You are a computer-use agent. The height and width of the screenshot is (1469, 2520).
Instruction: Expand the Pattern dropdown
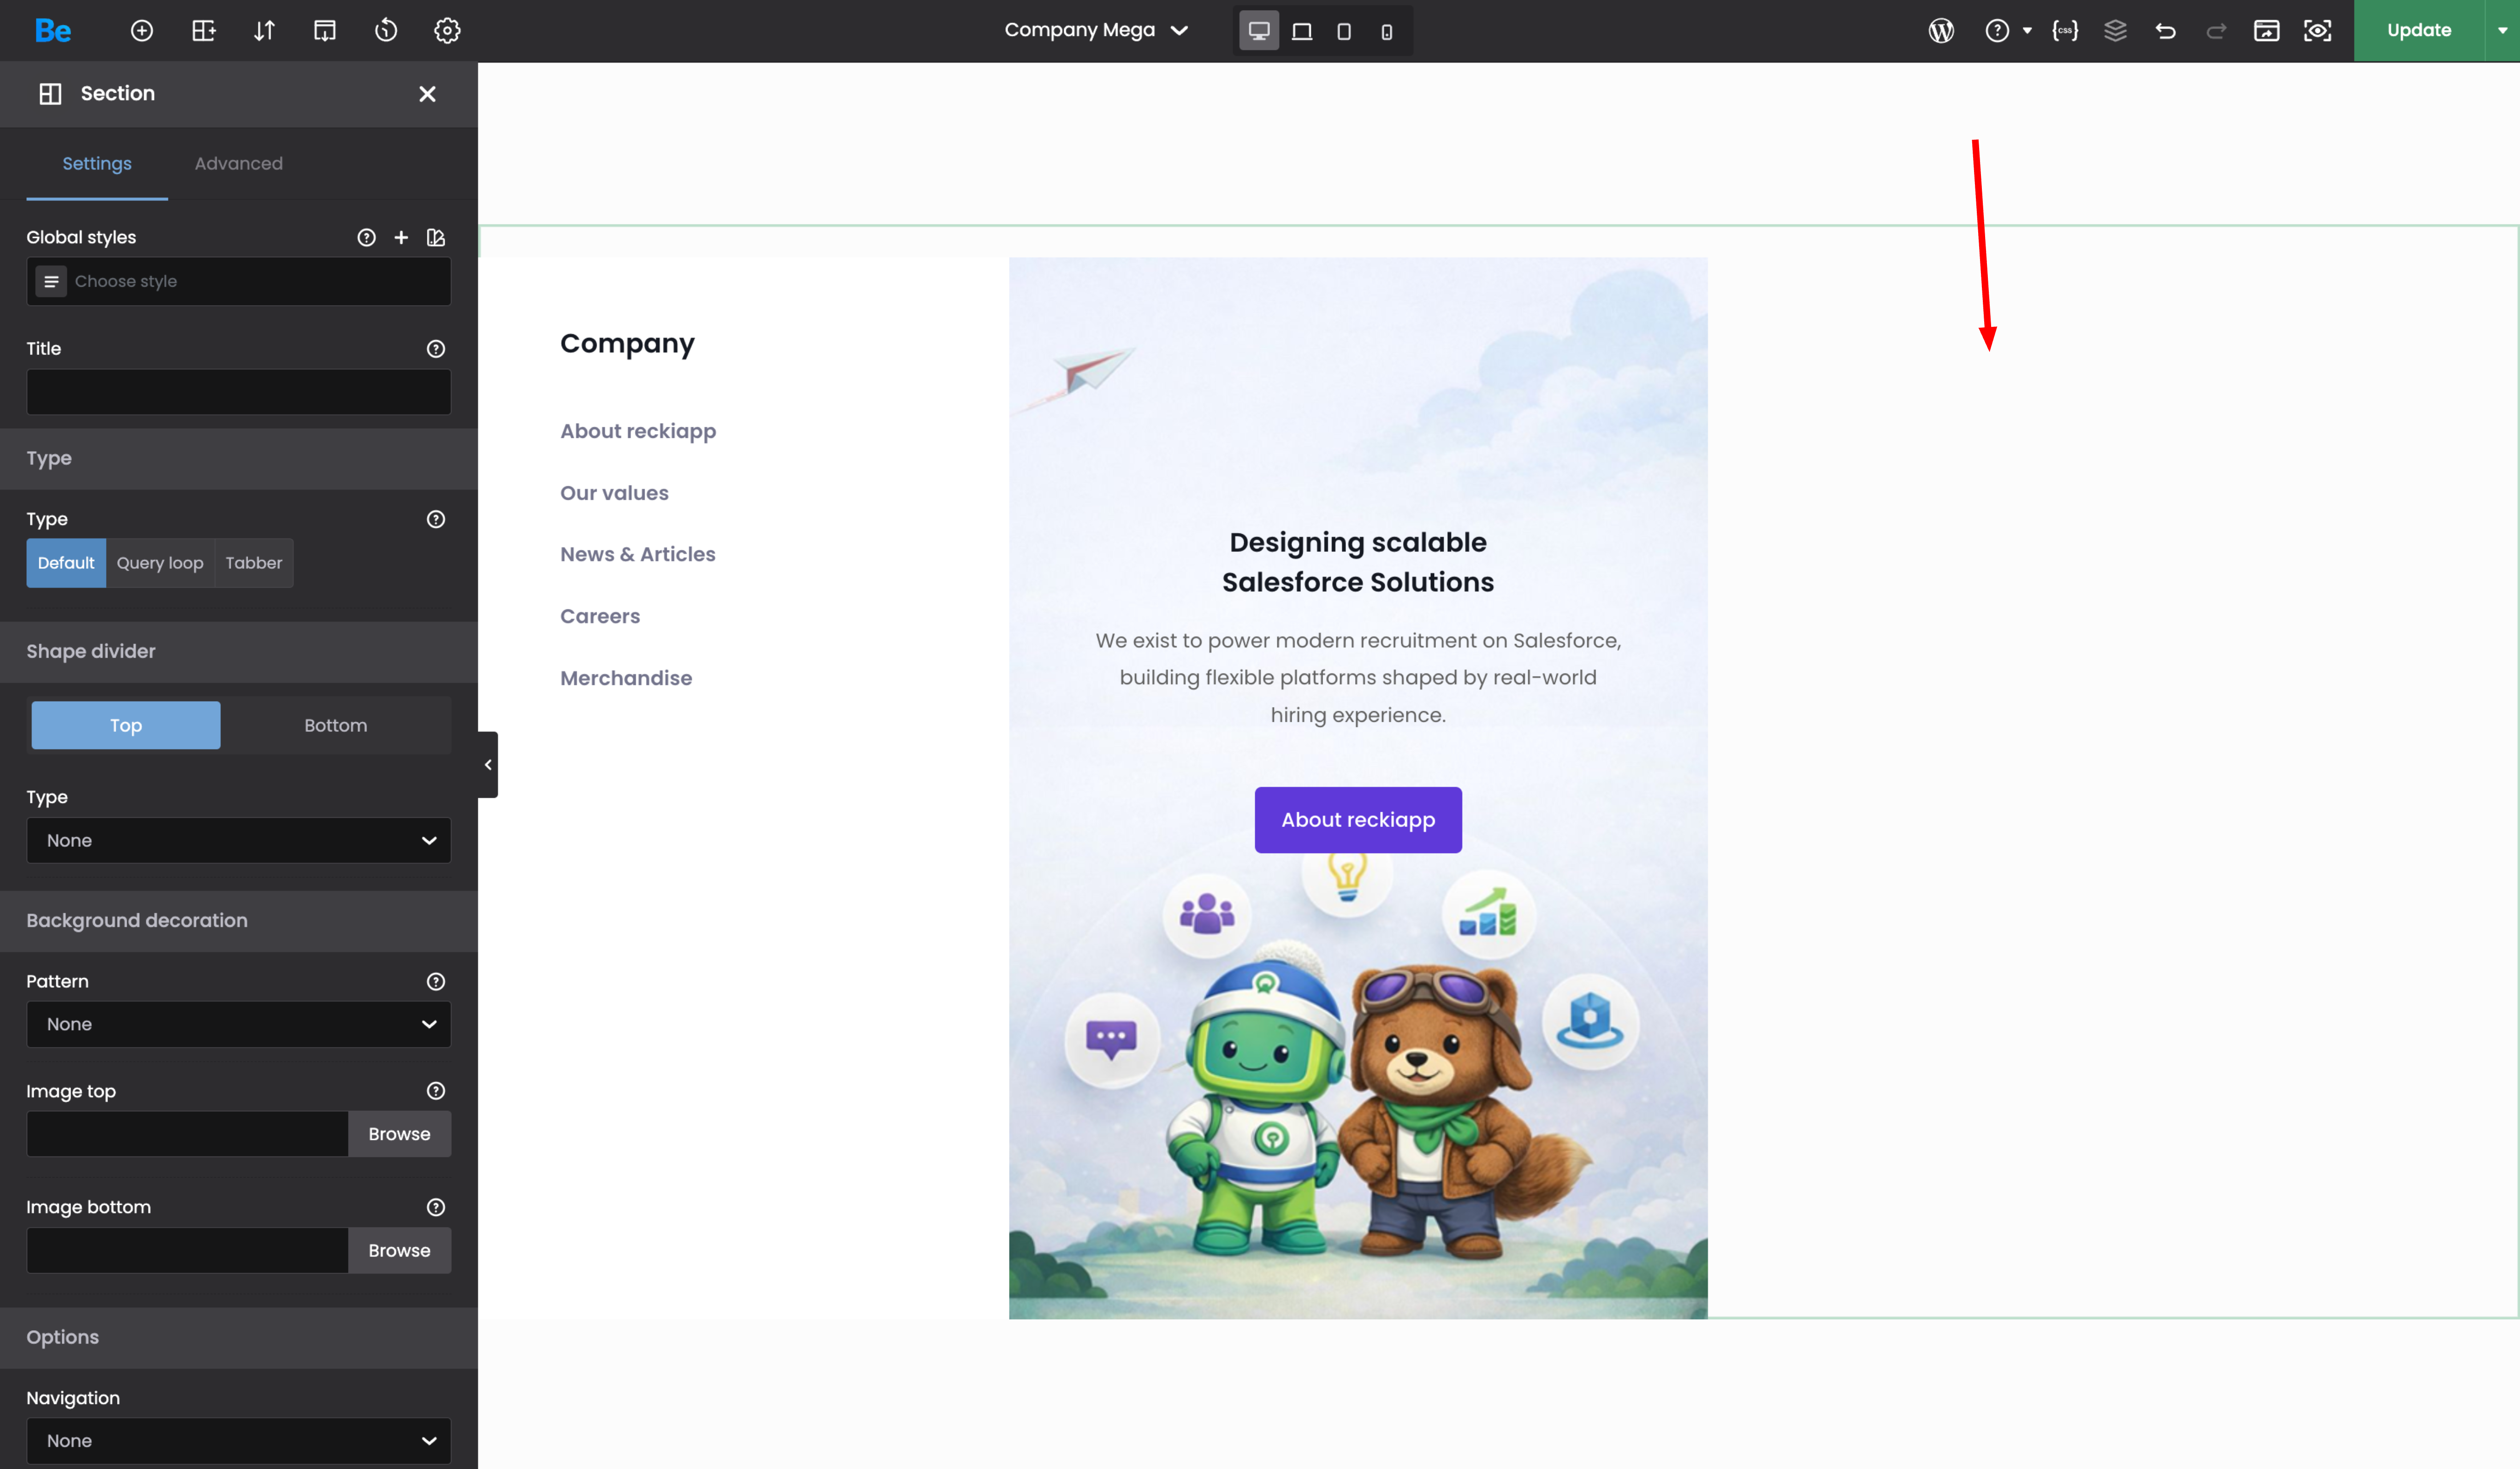(238, 1024)
